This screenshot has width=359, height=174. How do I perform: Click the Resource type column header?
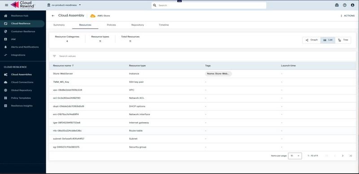point(137,66)
